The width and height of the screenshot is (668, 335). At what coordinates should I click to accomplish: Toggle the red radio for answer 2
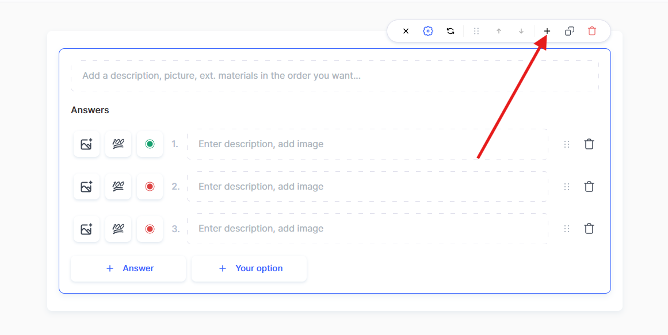click(150, 186)
